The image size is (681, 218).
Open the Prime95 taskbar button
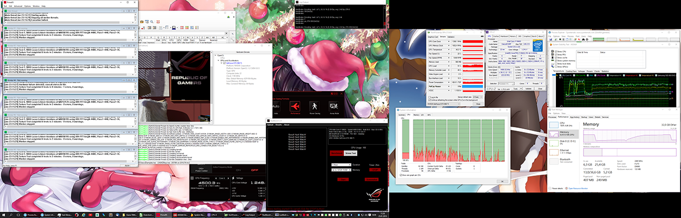(162, 214)
